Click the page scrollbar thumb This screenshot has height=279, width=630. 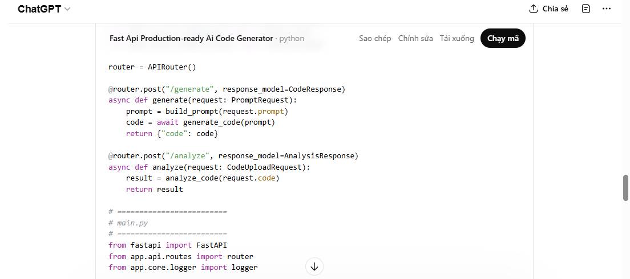(625, 188)
